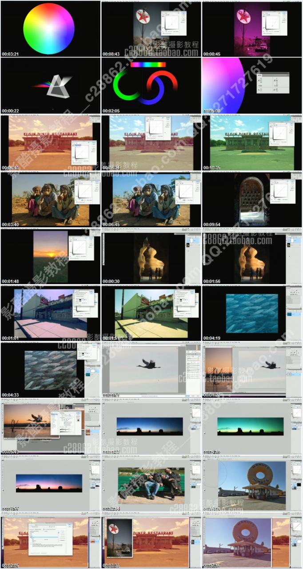Open the slot canyon thumbnail at 00:00:30
The width and height of the screenshot is (303, 569).
[151, 256]
